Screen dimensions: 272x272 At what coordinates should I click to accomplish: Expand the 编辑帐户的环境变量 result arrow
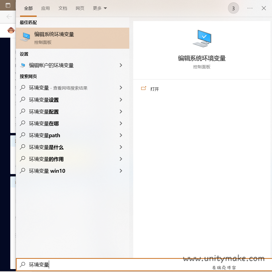click(x=121, y=65)
